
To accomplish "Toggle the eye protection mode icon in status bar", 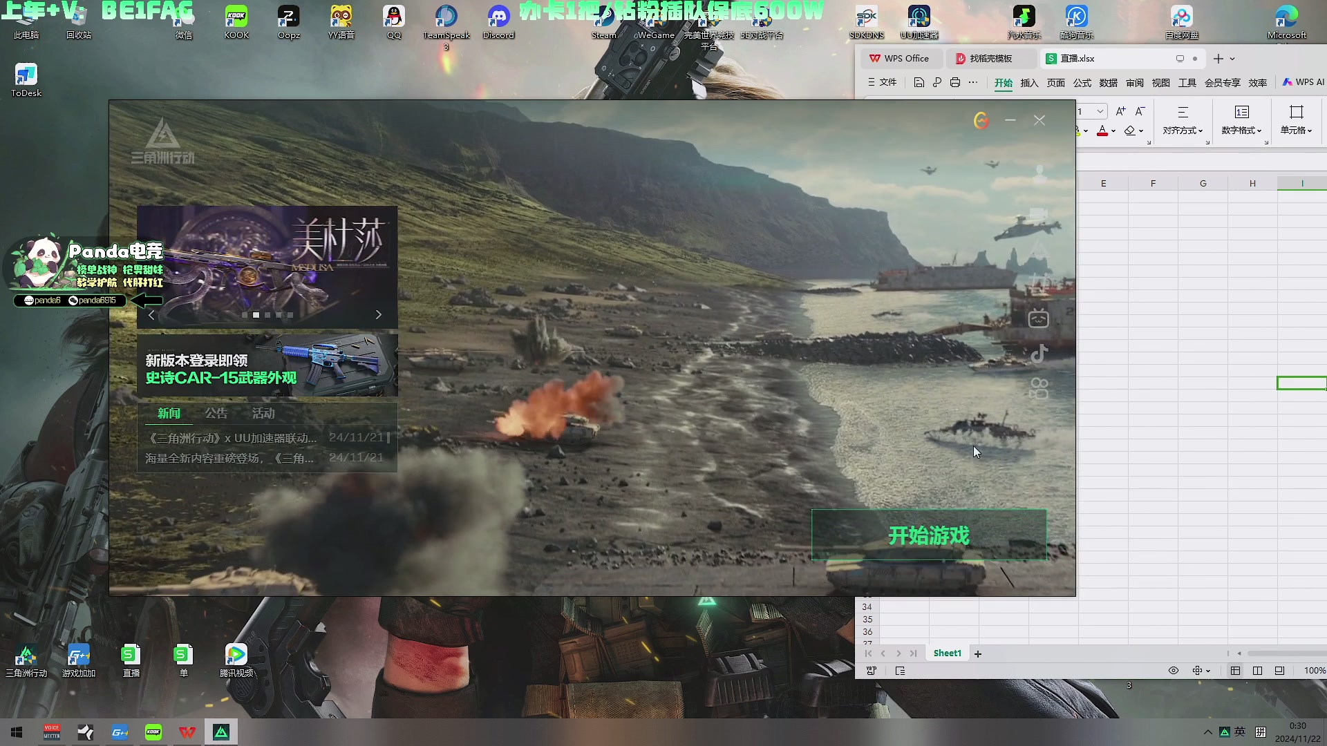I will coord(1174,671).
